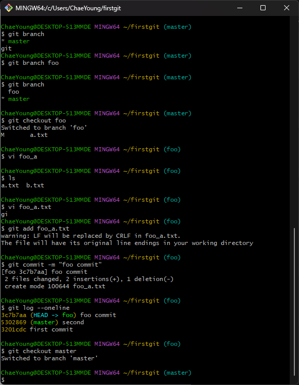Click the window title 'MINGW64:/c/Users/ChaeYoung/firstgit'
299x385 pixels.
click(68, 8)
